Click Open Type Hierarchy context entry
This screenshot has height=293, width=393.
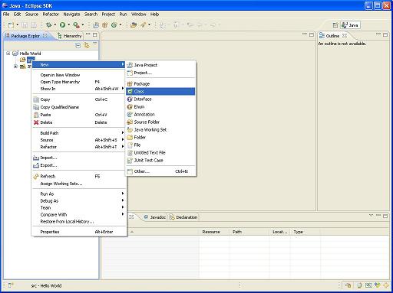click(79, 82)
